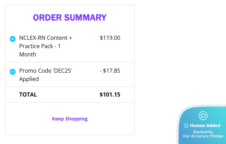Click the checkmark icon beside Human Added
Screen dimensions: 226x144
(x=186, y=126)
